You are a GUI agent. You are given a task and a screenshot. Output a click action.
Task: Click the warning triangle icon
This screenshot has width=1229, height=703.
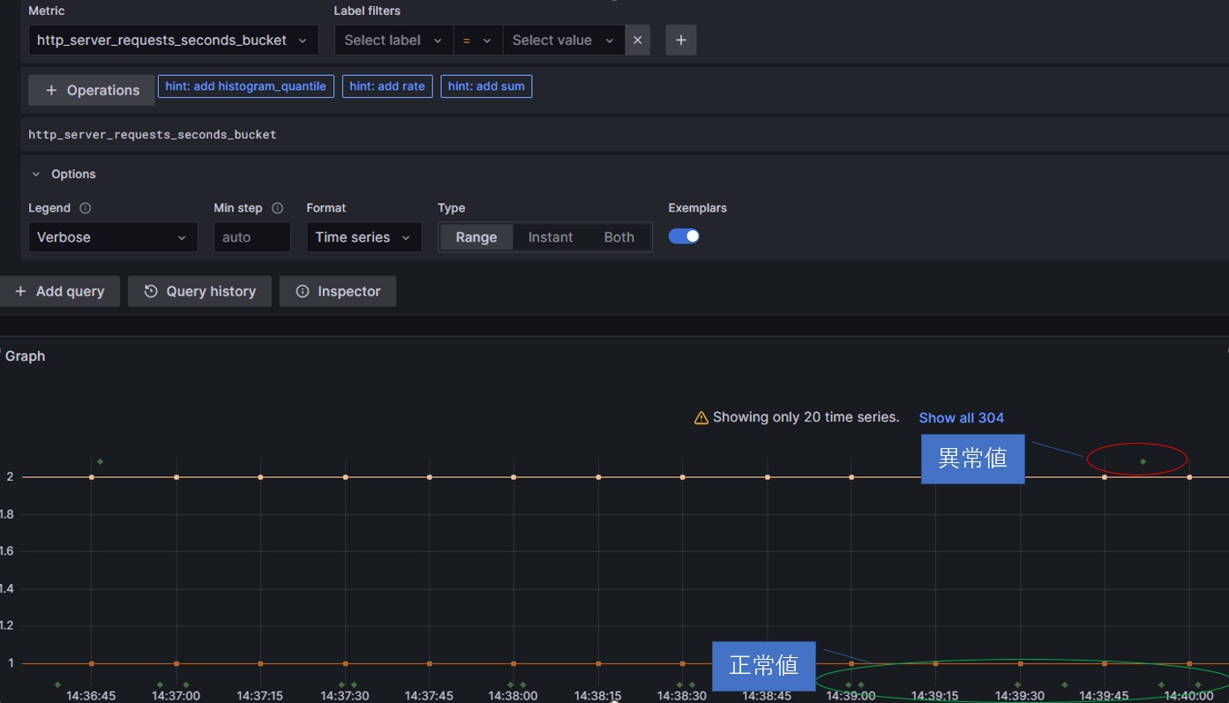(701, 418)
